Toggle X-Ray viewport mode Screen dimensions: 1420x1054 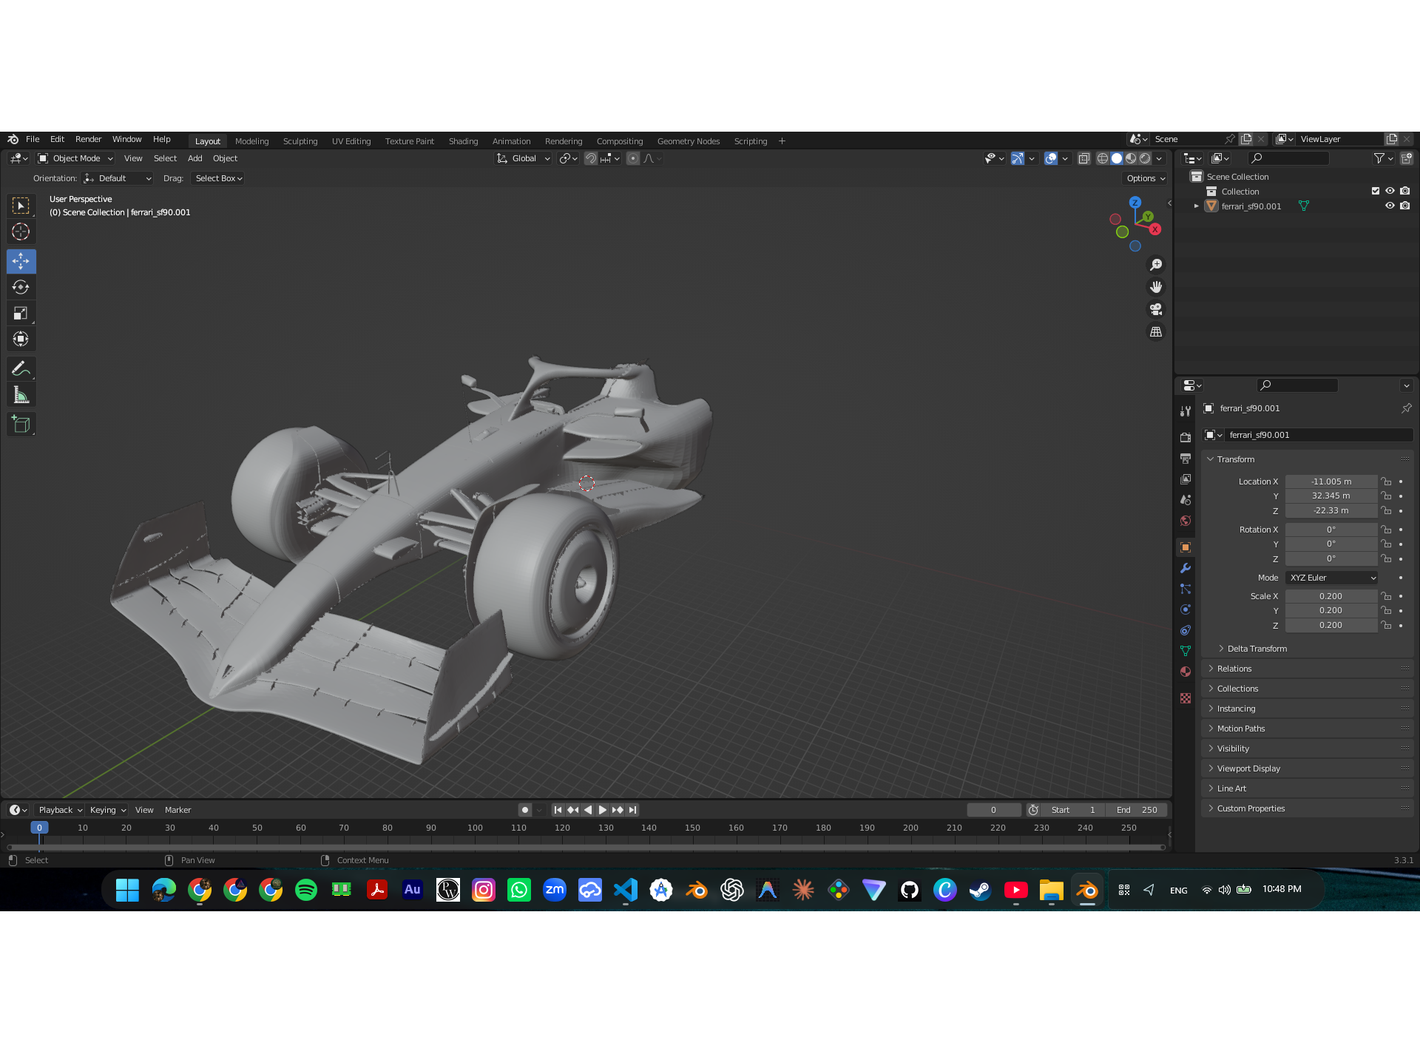pyautogui.click(x=1084, y=158)
